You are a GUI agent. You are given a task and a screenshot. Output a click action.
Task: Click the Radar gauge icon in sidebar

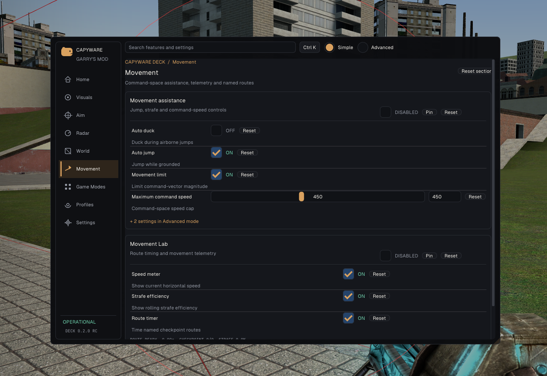[x=68, y=133]
